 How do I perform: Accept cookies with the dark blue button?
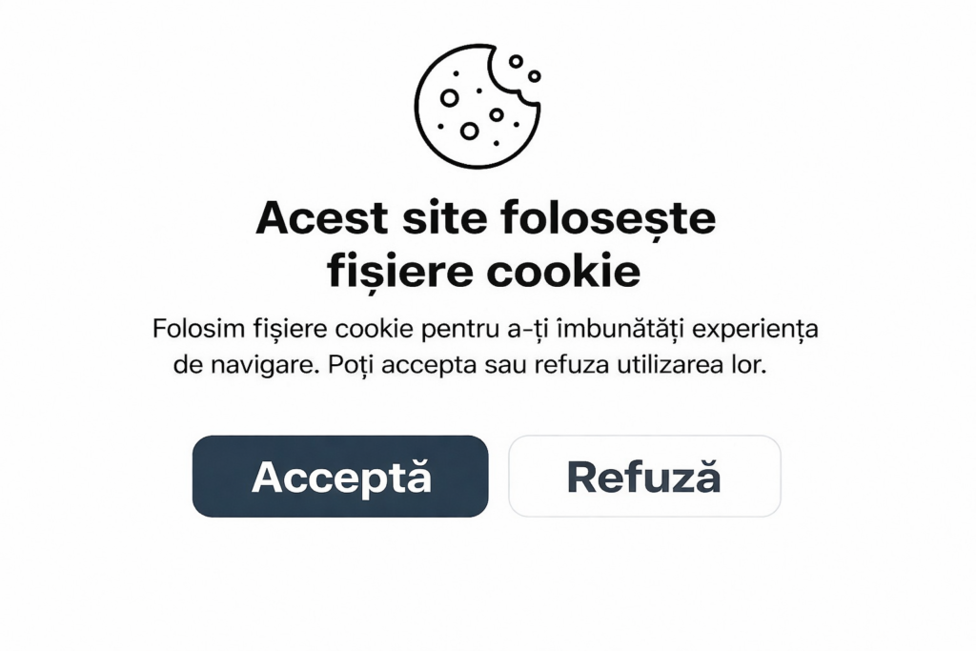pos(340,477)
